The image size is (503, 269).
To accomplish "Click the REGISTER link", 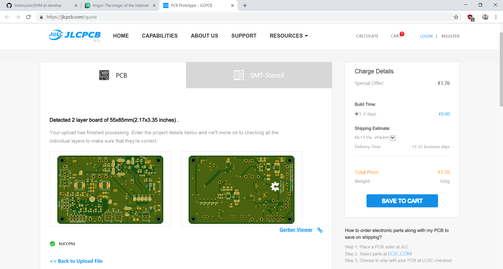I will (450, 36).
